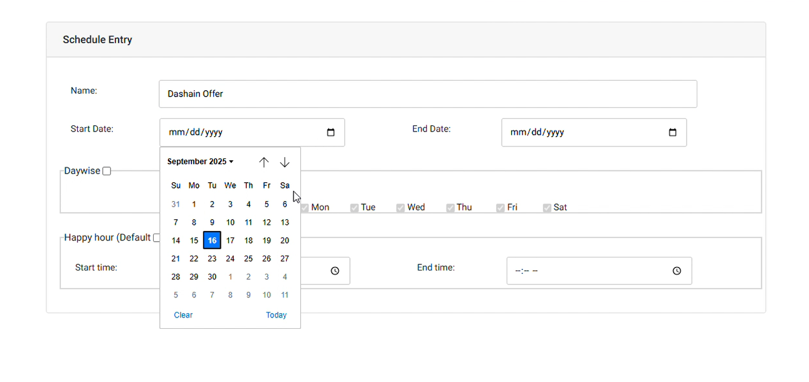
Task: Uncheck the Wed day checkbox
Action: pos(400,207)
